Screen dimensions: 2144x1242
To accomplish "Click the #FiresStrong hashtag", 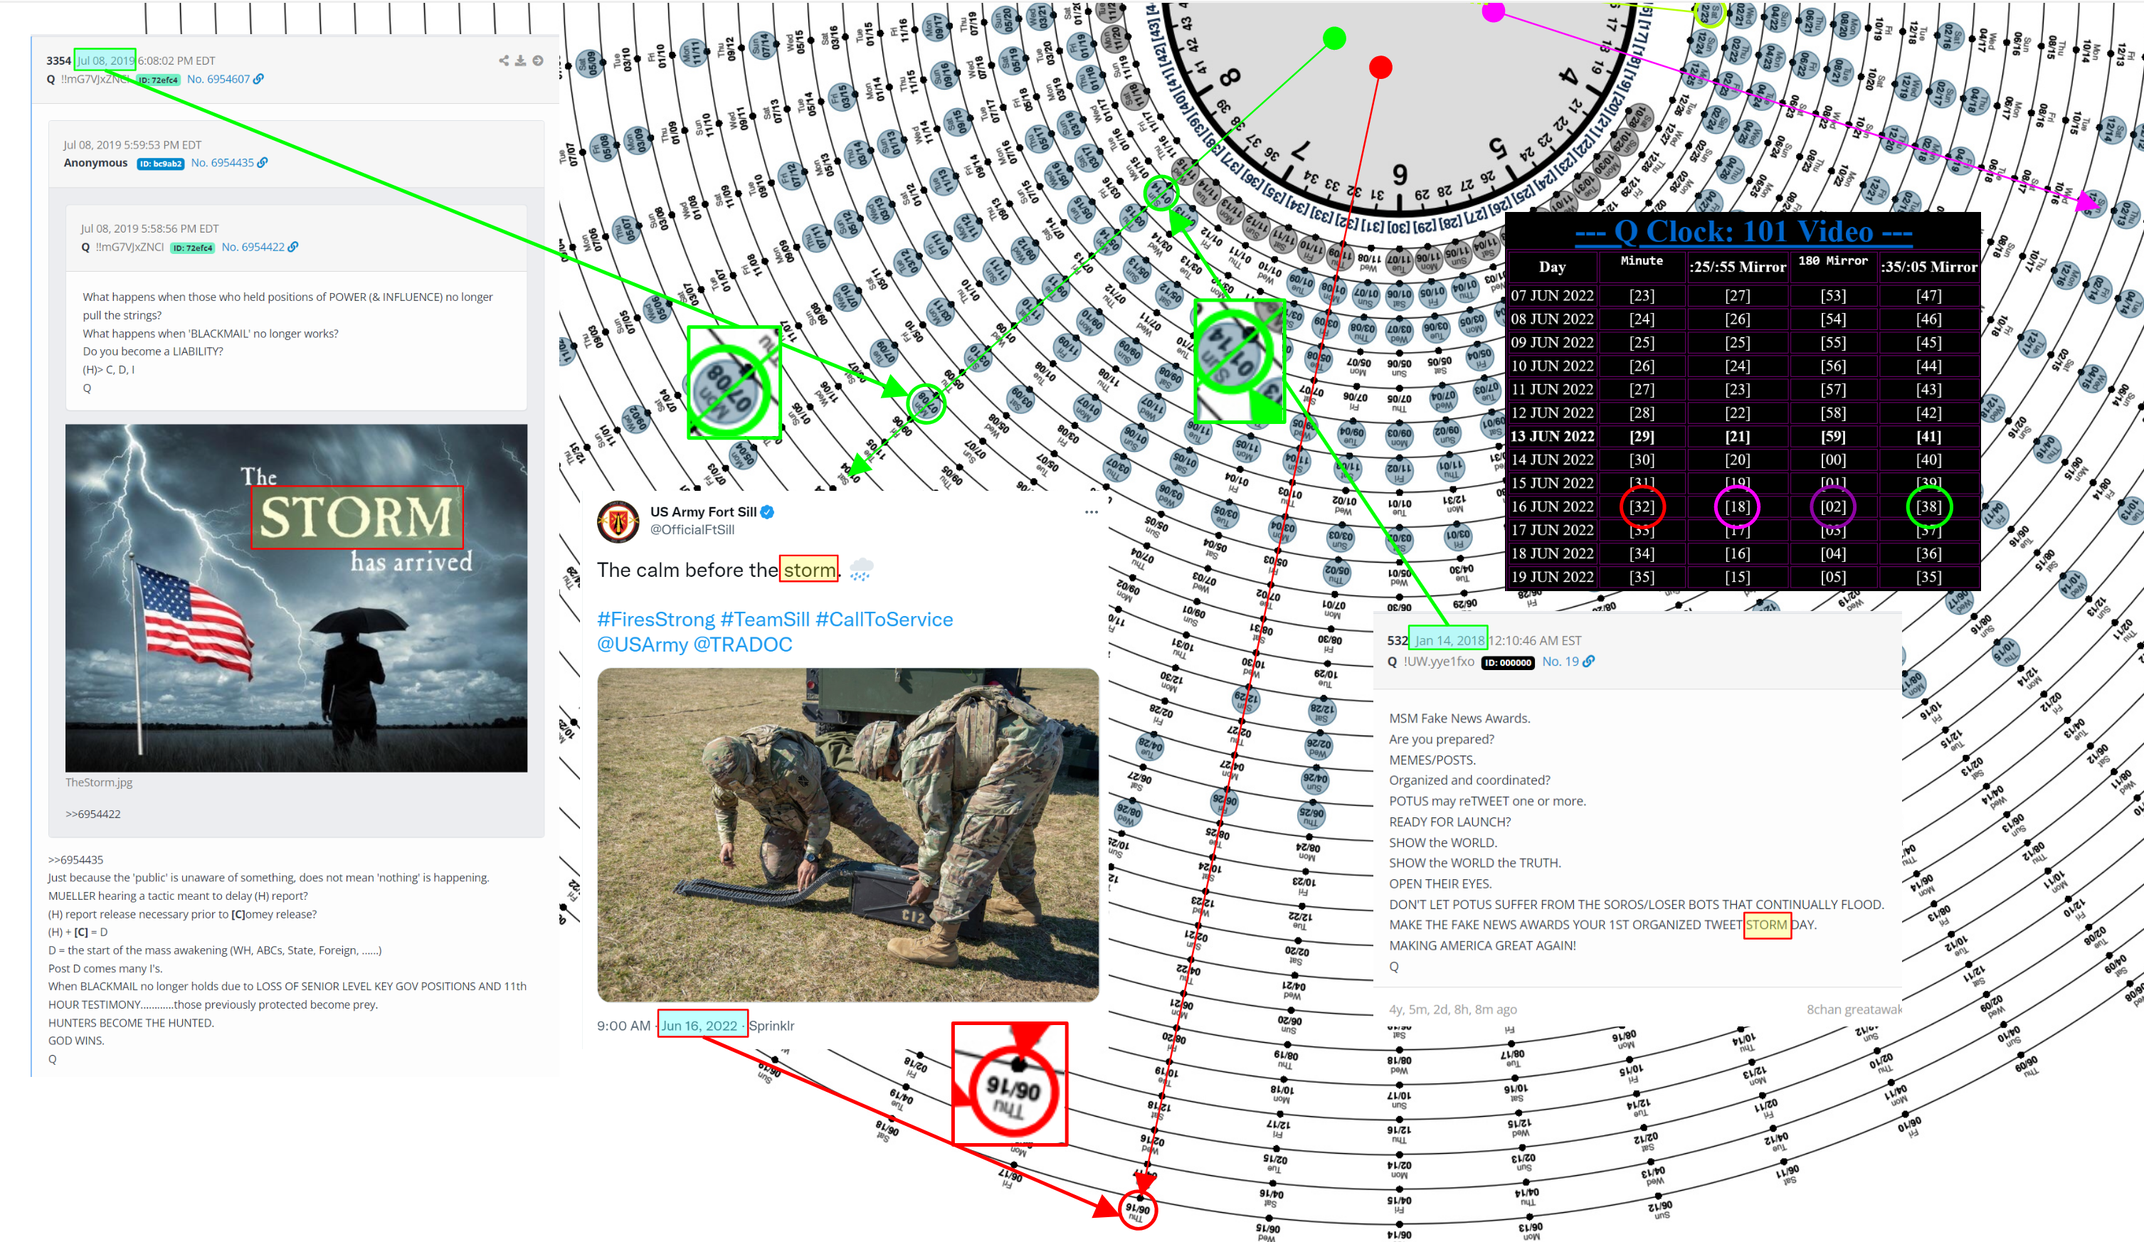I will coord(656,620).
